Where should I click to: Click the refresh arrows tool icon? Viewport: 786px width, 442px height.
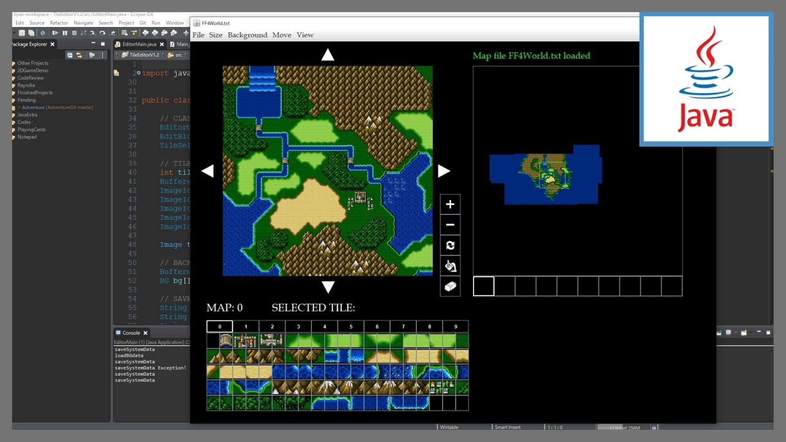(450, 246)
